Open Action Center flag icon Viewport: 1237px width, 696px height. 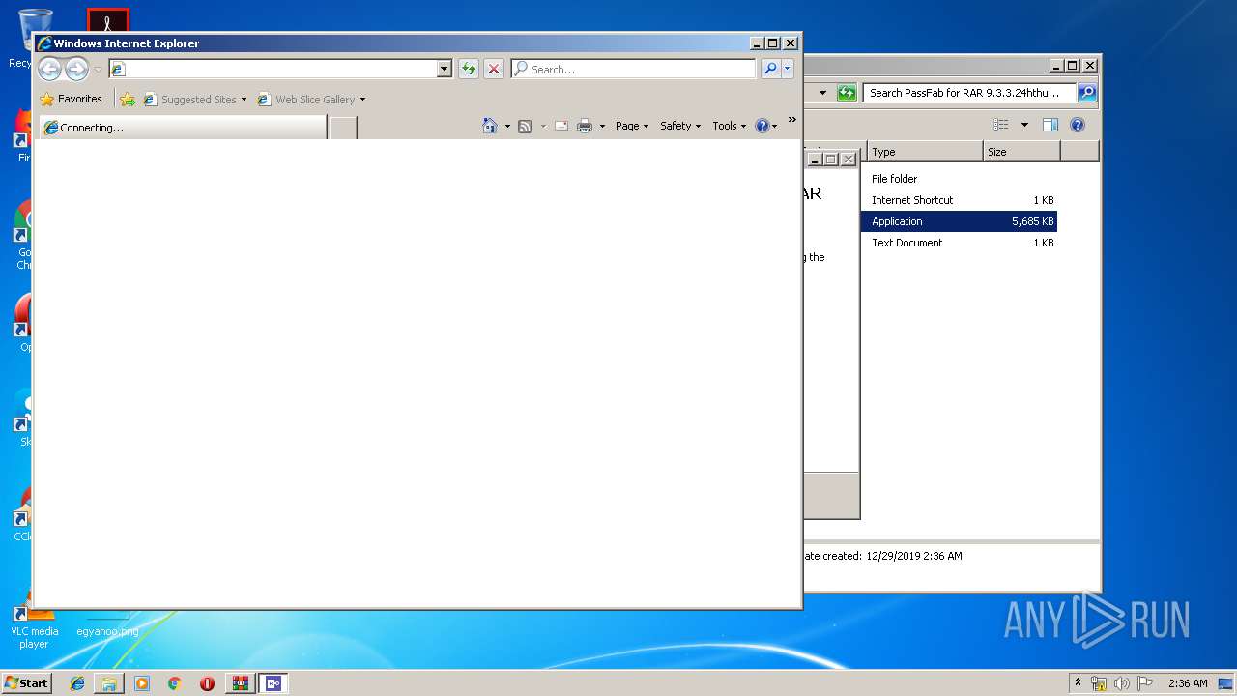click(x=1145, y=683)
